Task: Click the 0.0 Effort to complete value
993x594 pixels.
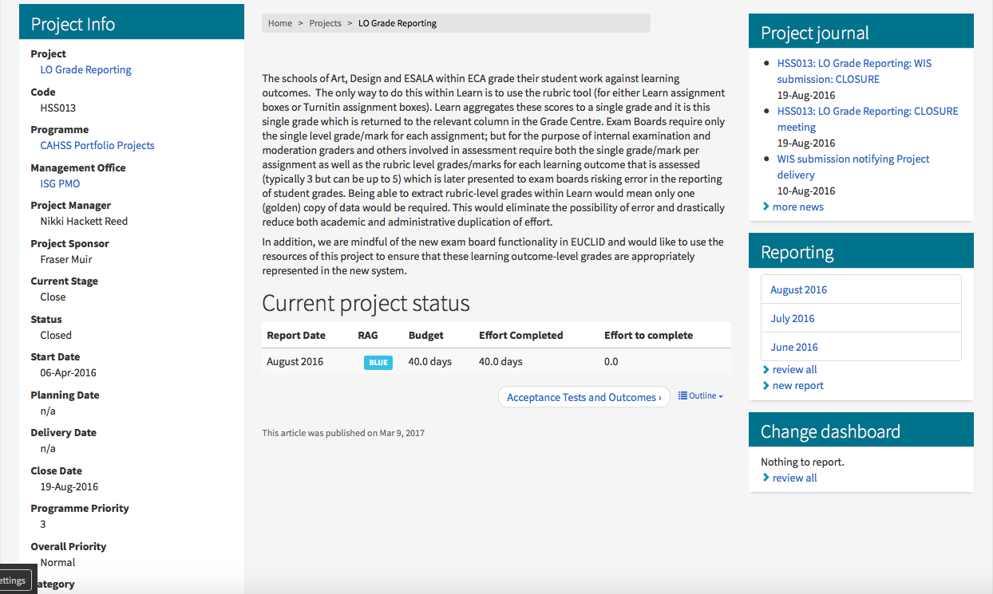Action: [x=611, y=361]
